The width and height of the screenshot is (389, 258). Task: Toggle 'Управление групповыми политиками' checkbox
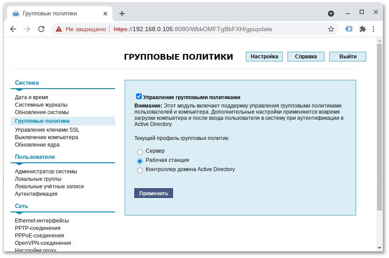coord(139,96)
